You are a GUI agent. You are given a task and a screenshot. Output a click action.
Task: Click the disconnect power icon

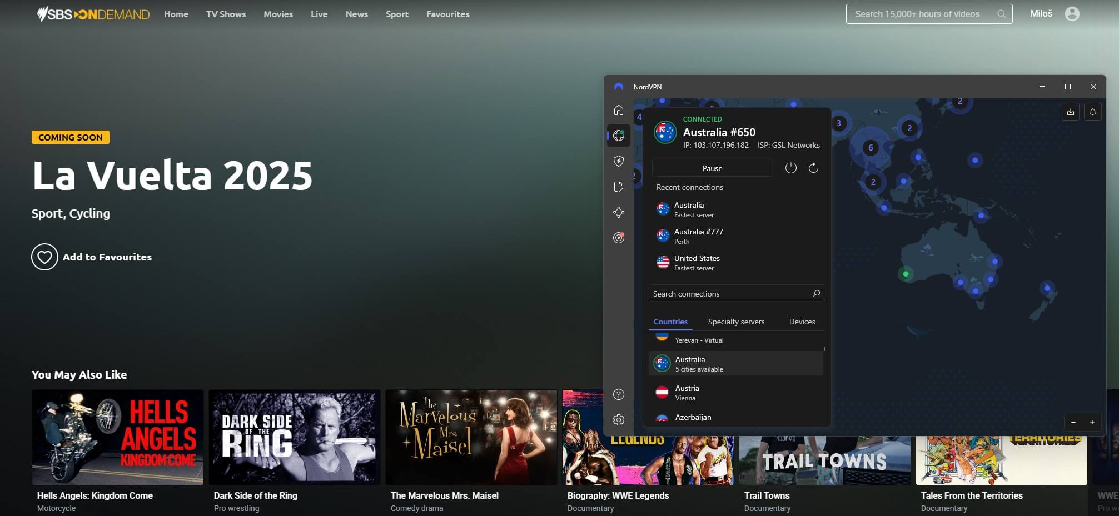pyautogui.click(x=791, y=168)
